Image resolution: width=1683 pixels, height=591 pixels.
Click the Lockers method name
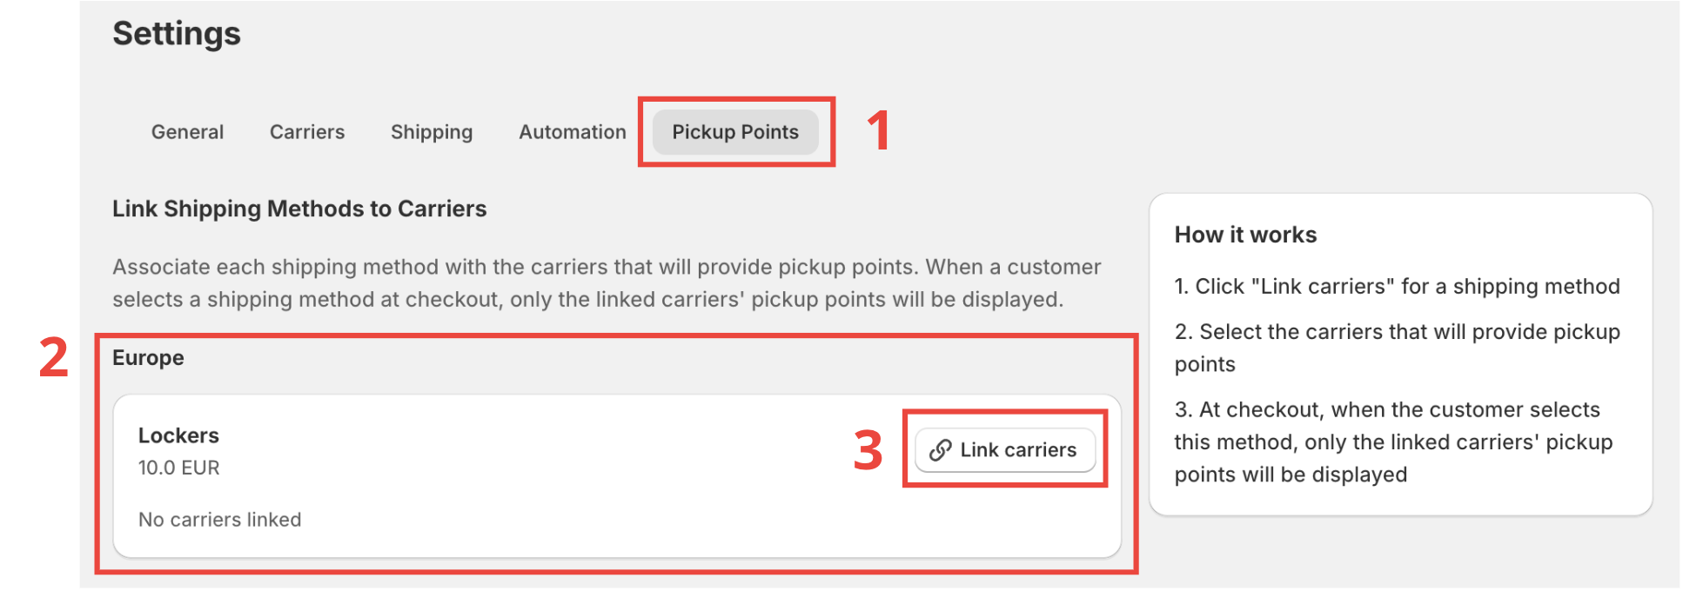[x=178, y=435]
